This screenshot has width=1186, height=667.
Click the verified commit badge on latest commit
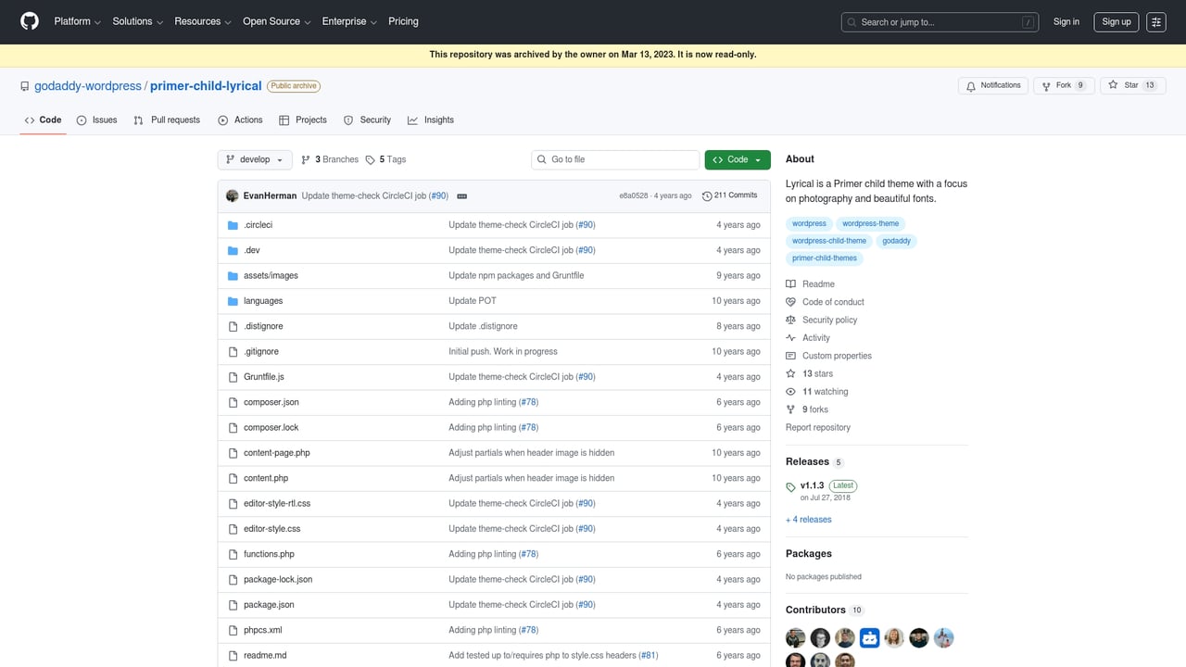[x=461, y=195]
